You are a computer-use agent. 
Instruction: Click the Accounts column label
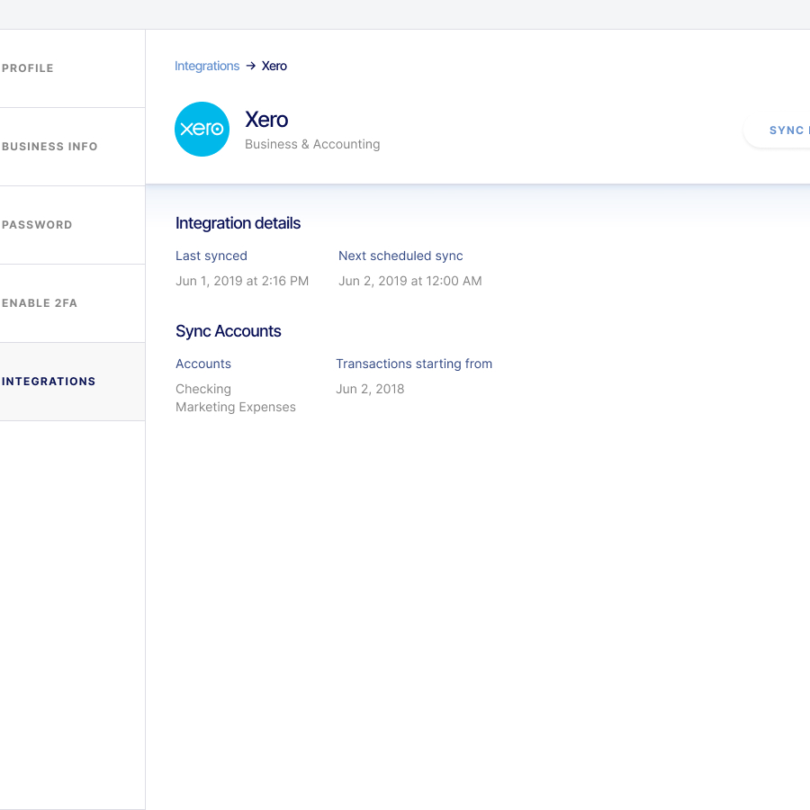click(203, 364)
